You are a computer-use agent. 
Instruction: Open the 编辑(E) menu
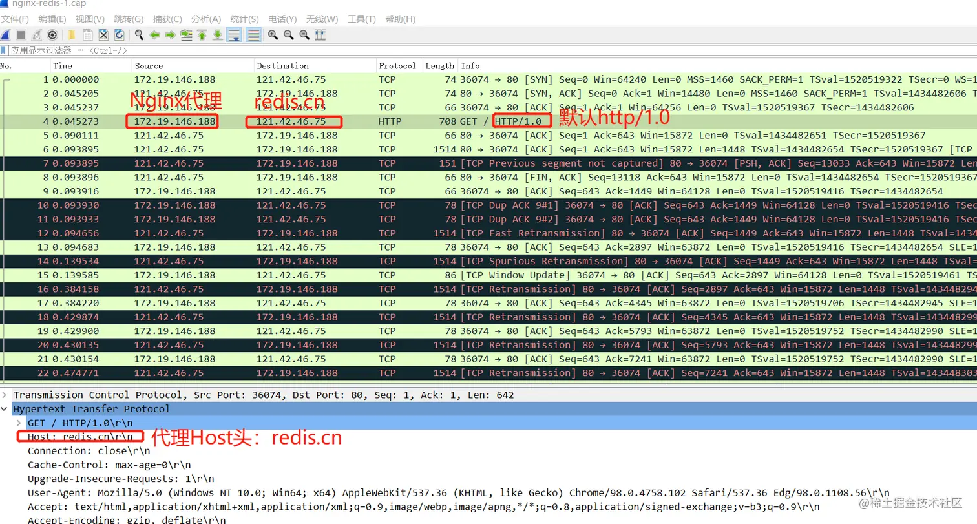[x=52, y=19]
